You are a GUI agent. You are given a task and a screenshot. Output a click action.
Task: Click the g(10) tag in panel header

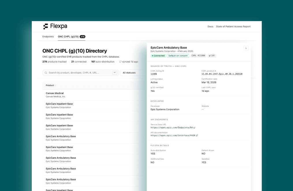click(x=212, y=56)
